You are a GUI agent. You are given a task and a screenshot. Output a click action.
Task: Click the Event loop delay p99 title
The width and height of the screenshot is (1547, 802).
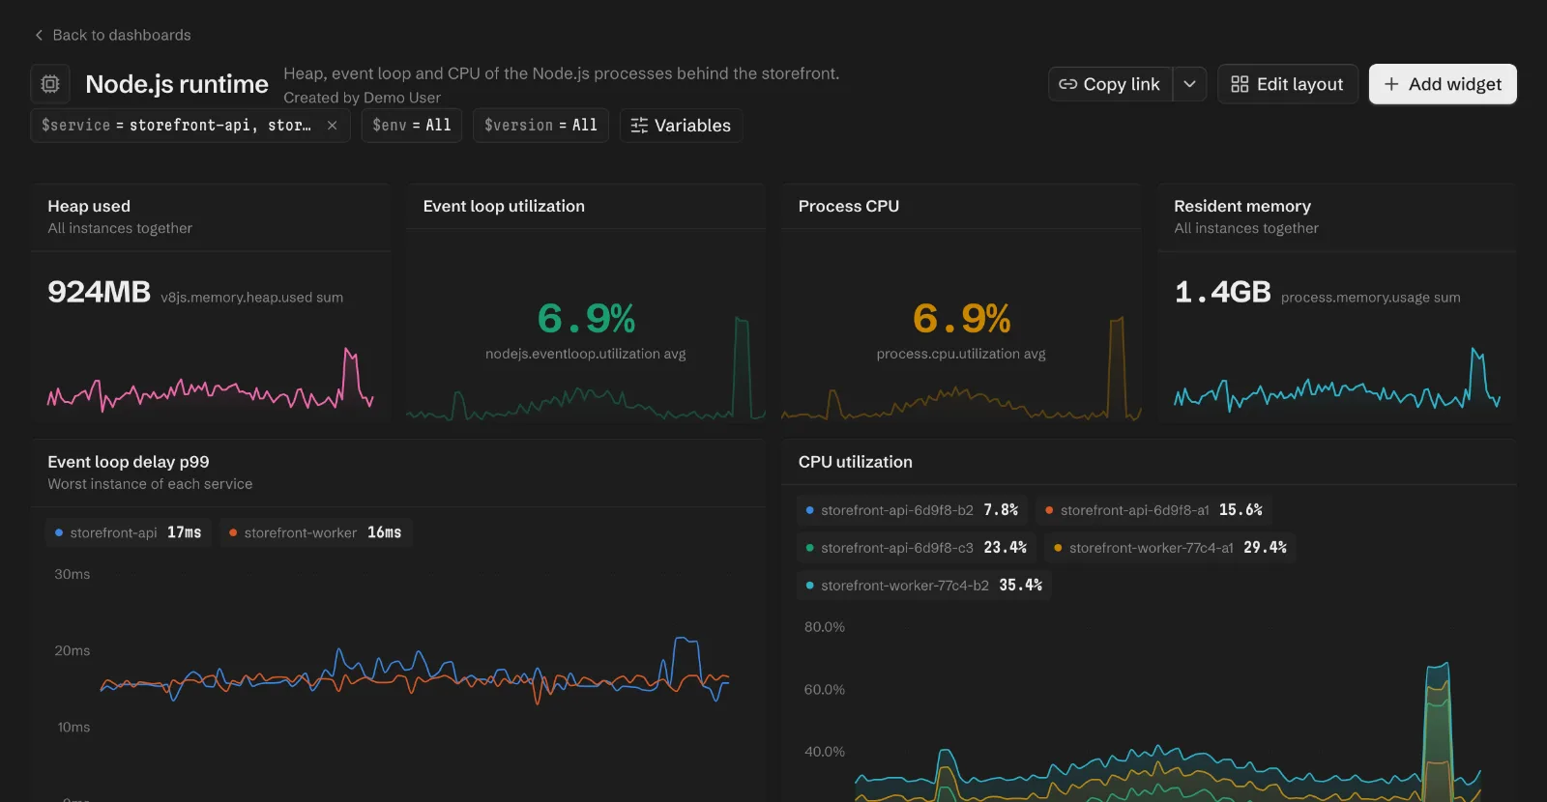pos(129,462)
